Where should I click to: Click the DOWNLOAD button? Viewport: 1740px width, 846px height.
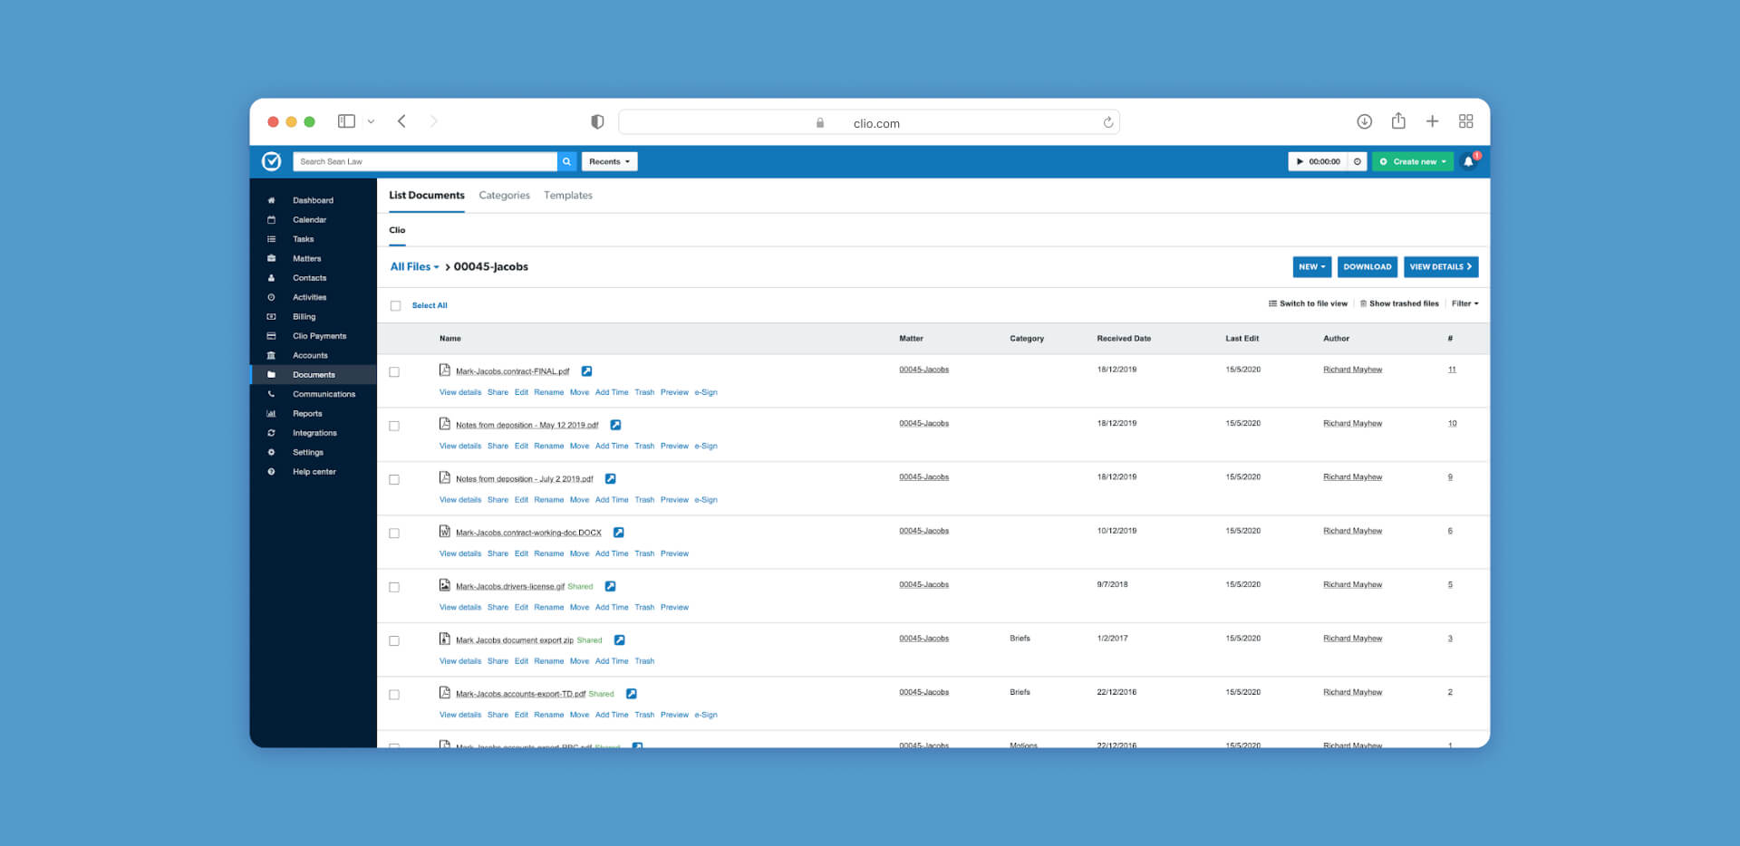[1368, 266]
